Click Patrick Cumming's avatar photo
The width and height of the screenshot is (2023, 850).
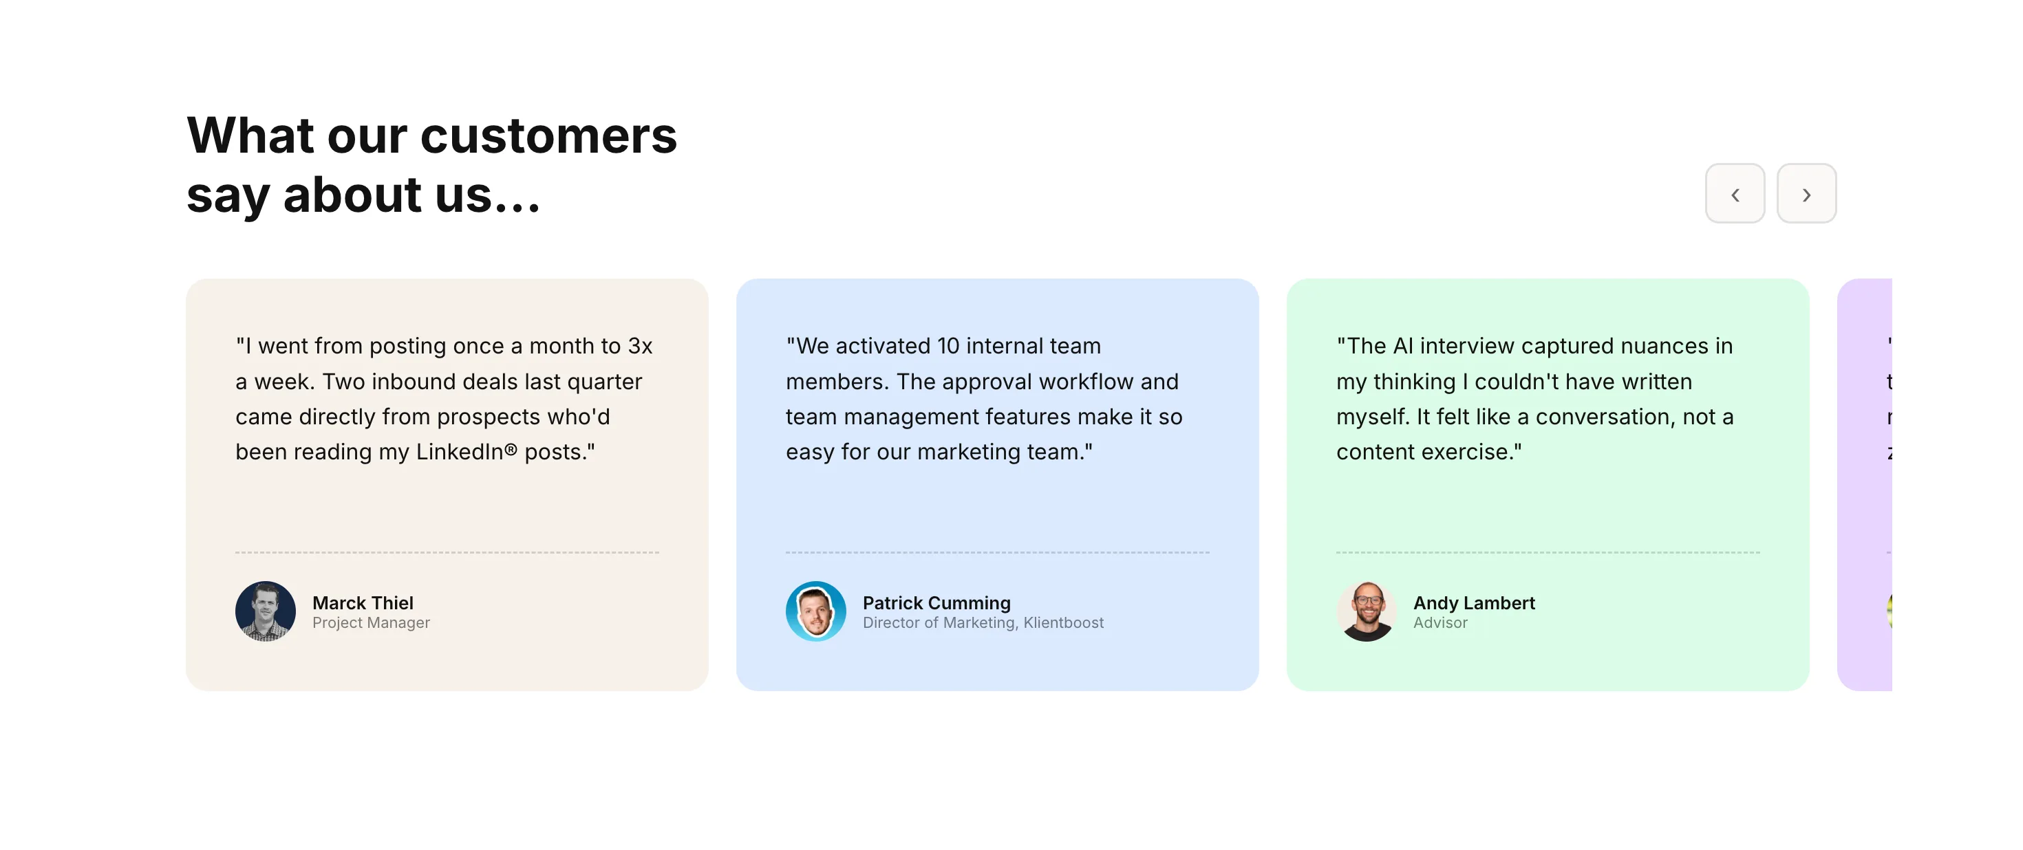pos(815,611)
